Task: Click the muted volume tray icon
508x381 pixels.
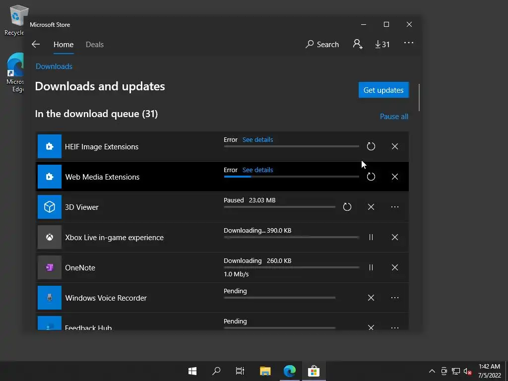Action: (x=467, y=371)
